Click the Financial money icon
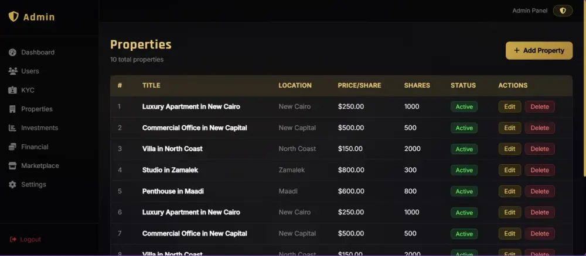 click(12, 147)
